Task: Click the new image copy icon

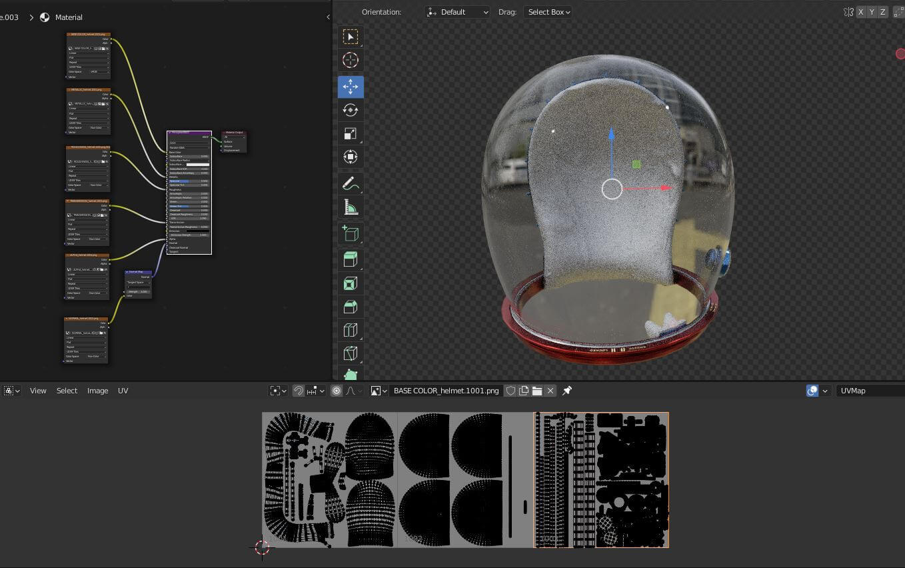Action: (524, 391)
